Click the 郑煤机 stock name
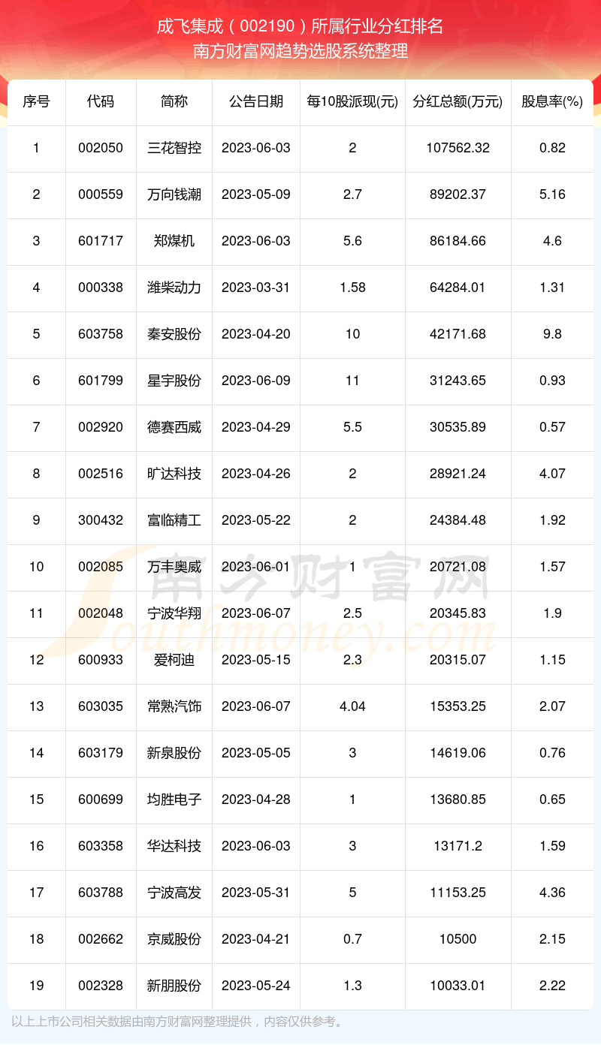Screen dimensions: 601x1060 174,241
